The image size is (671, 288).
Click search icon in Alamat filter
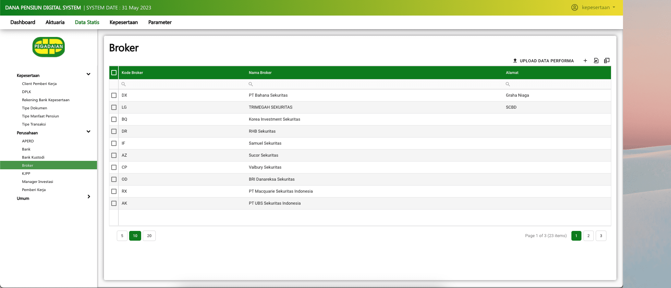(x=508, y=84)
